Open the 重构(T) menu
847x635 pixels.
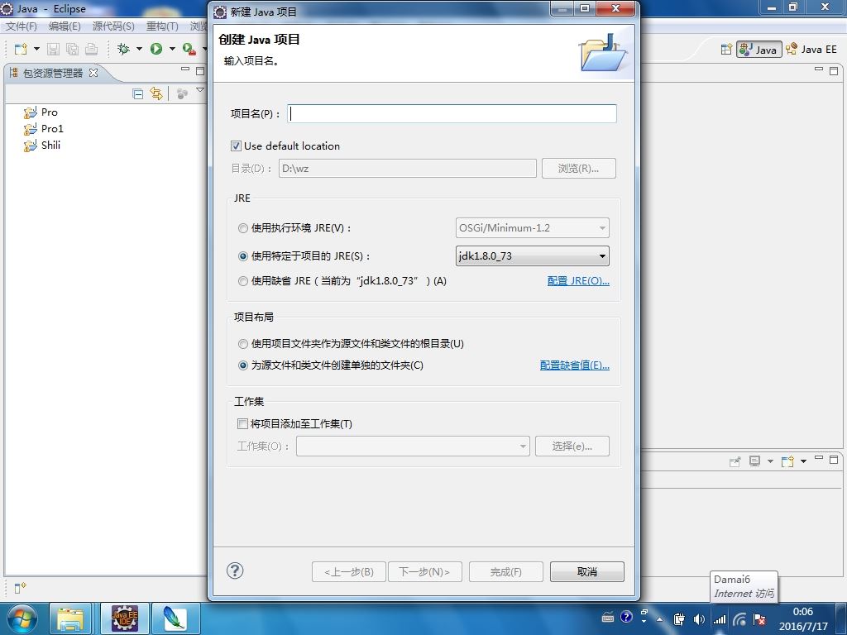[x=162, y=26]
